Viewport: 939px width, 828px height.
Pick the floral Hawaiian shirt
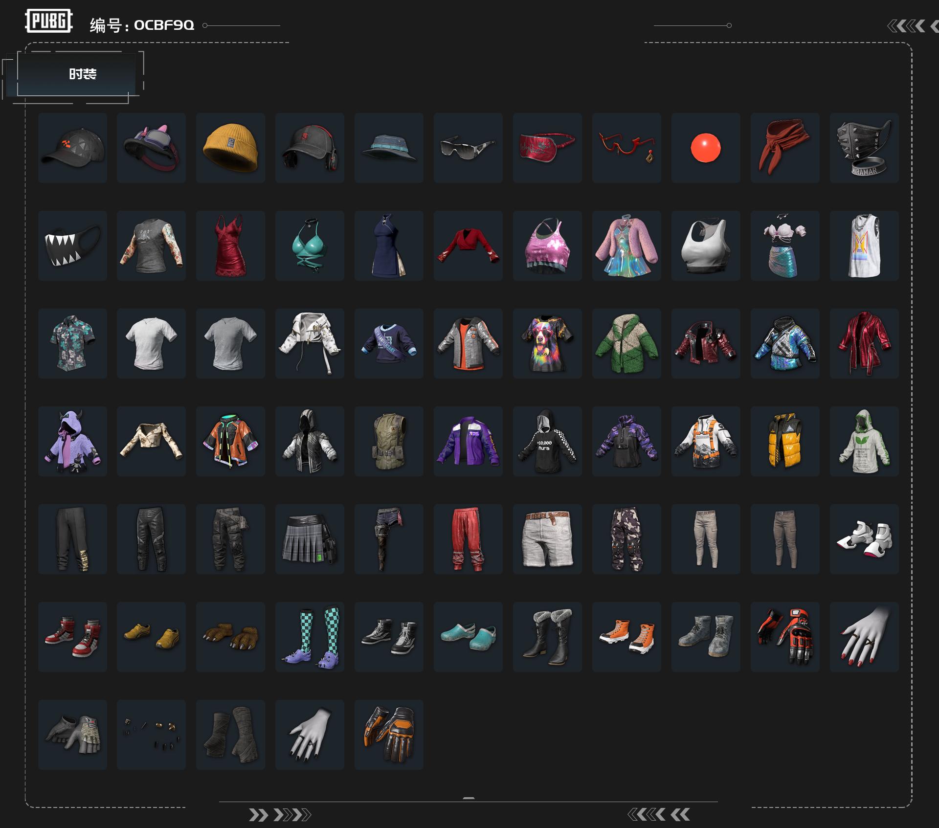click(72, 343)
